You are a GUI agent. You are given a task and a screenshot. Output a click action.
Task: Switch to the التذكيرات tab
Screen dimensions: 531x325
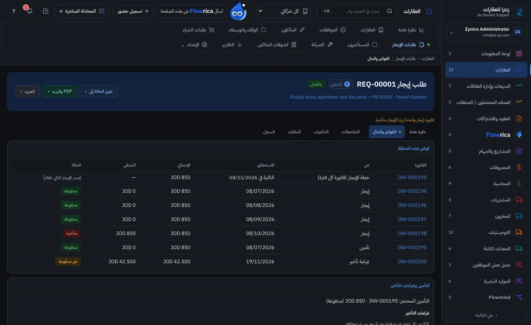[321, 132]
